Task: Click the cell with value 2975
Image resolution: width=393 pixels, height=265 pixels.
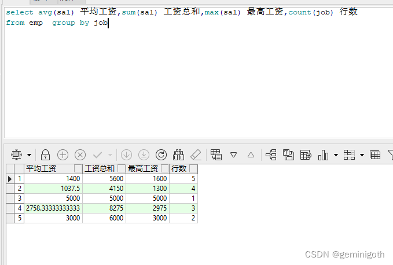Action: 148,208
